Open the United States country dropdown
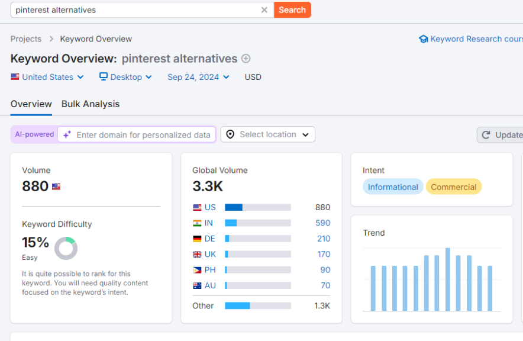523x341 pixels. pos(47,77)
